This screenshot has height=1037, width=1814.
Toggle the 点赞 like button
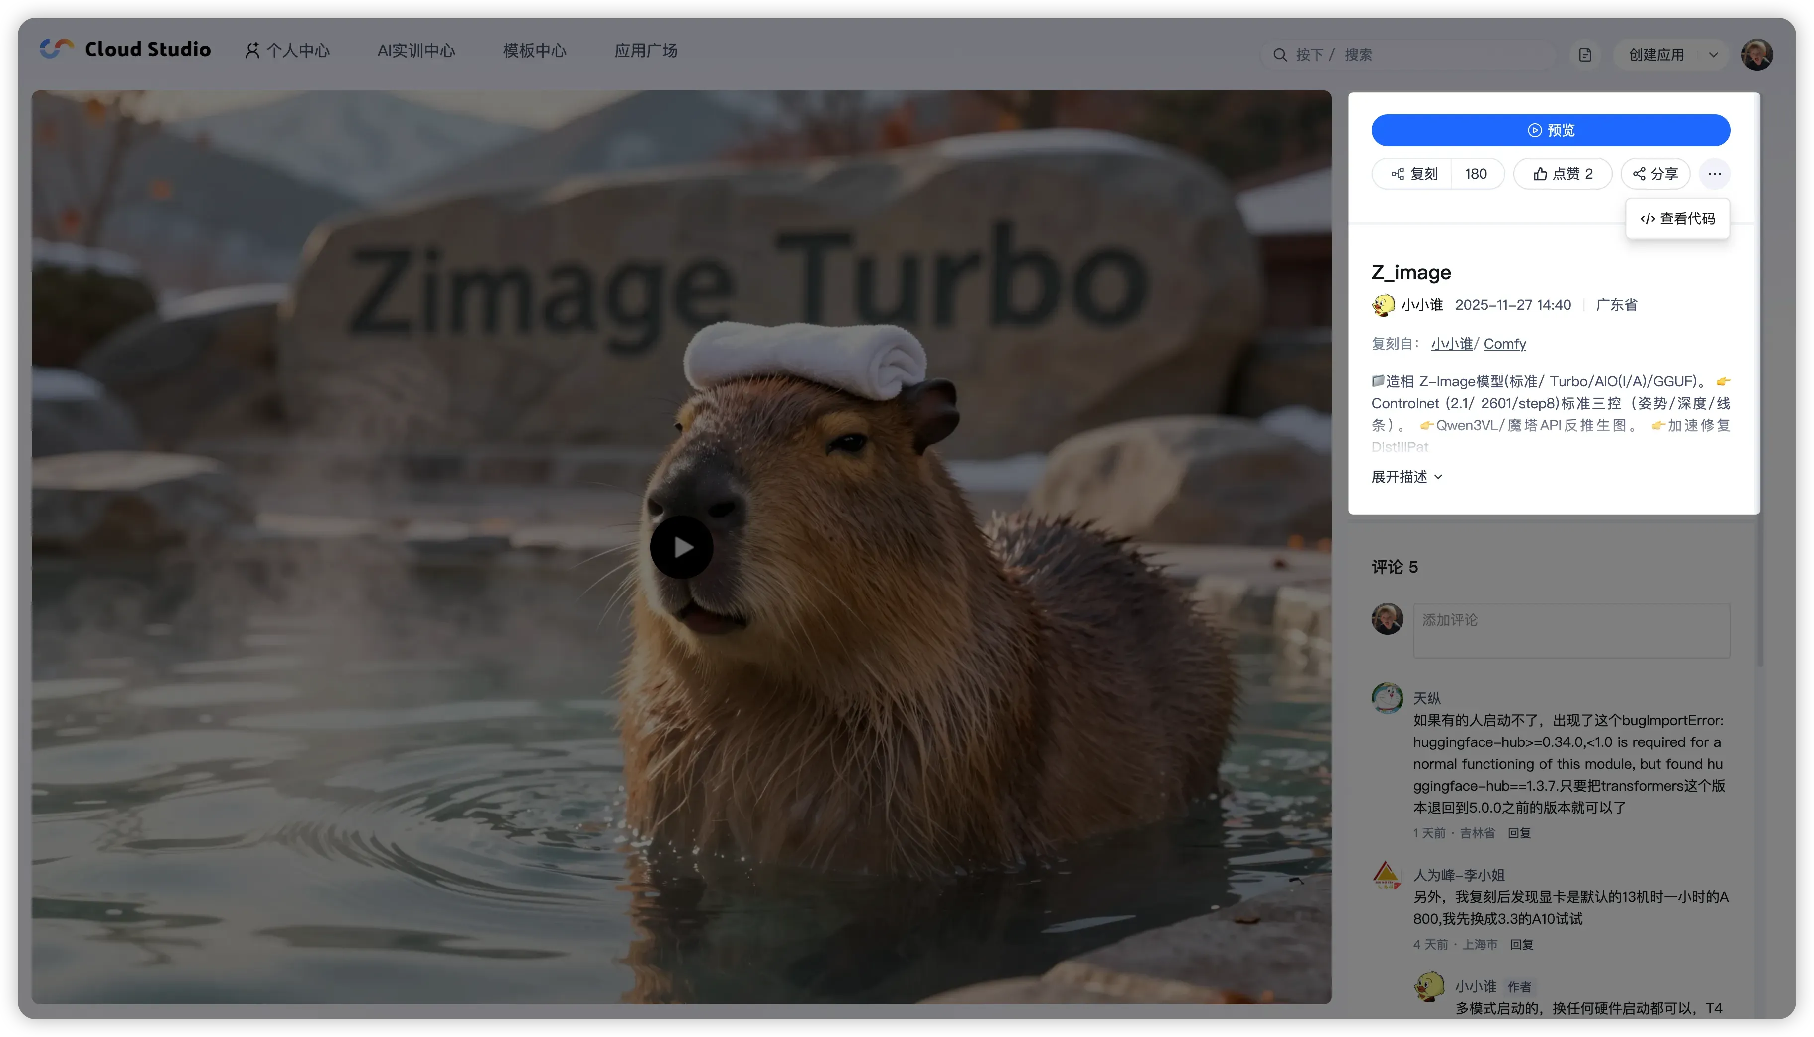point(1562,174)
